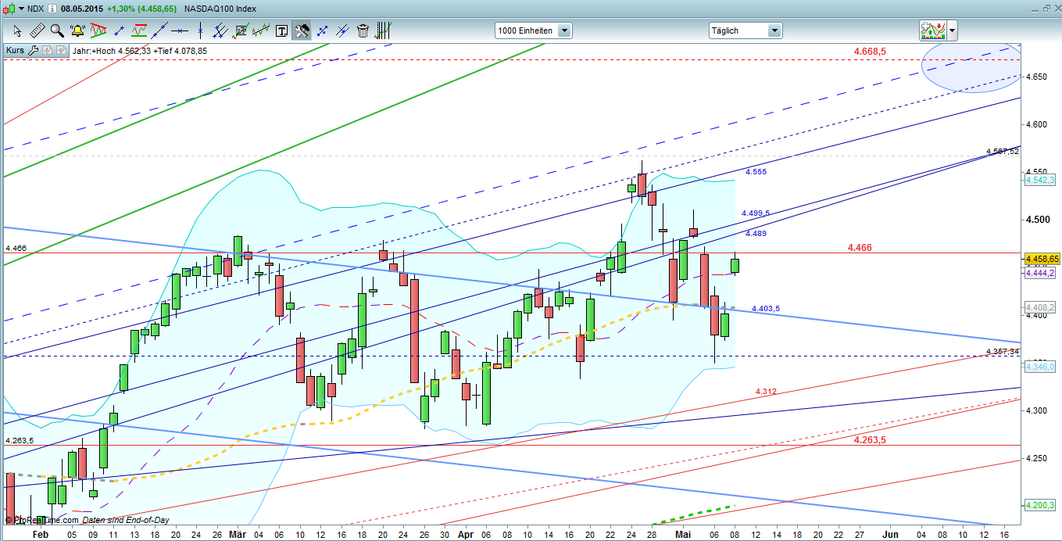Toggle the hammer and wrench tools button

[302, 30]
